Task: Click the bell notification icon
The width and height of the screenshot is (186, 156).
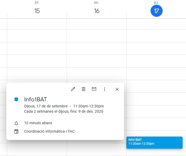Action: [x=16, y=123]
